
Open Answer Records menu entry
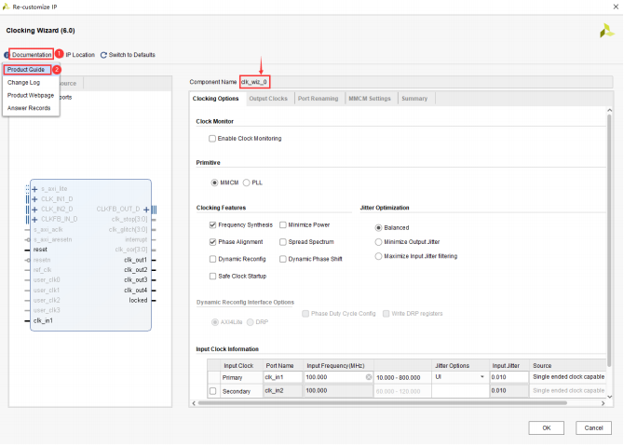(x=29, y=108)
